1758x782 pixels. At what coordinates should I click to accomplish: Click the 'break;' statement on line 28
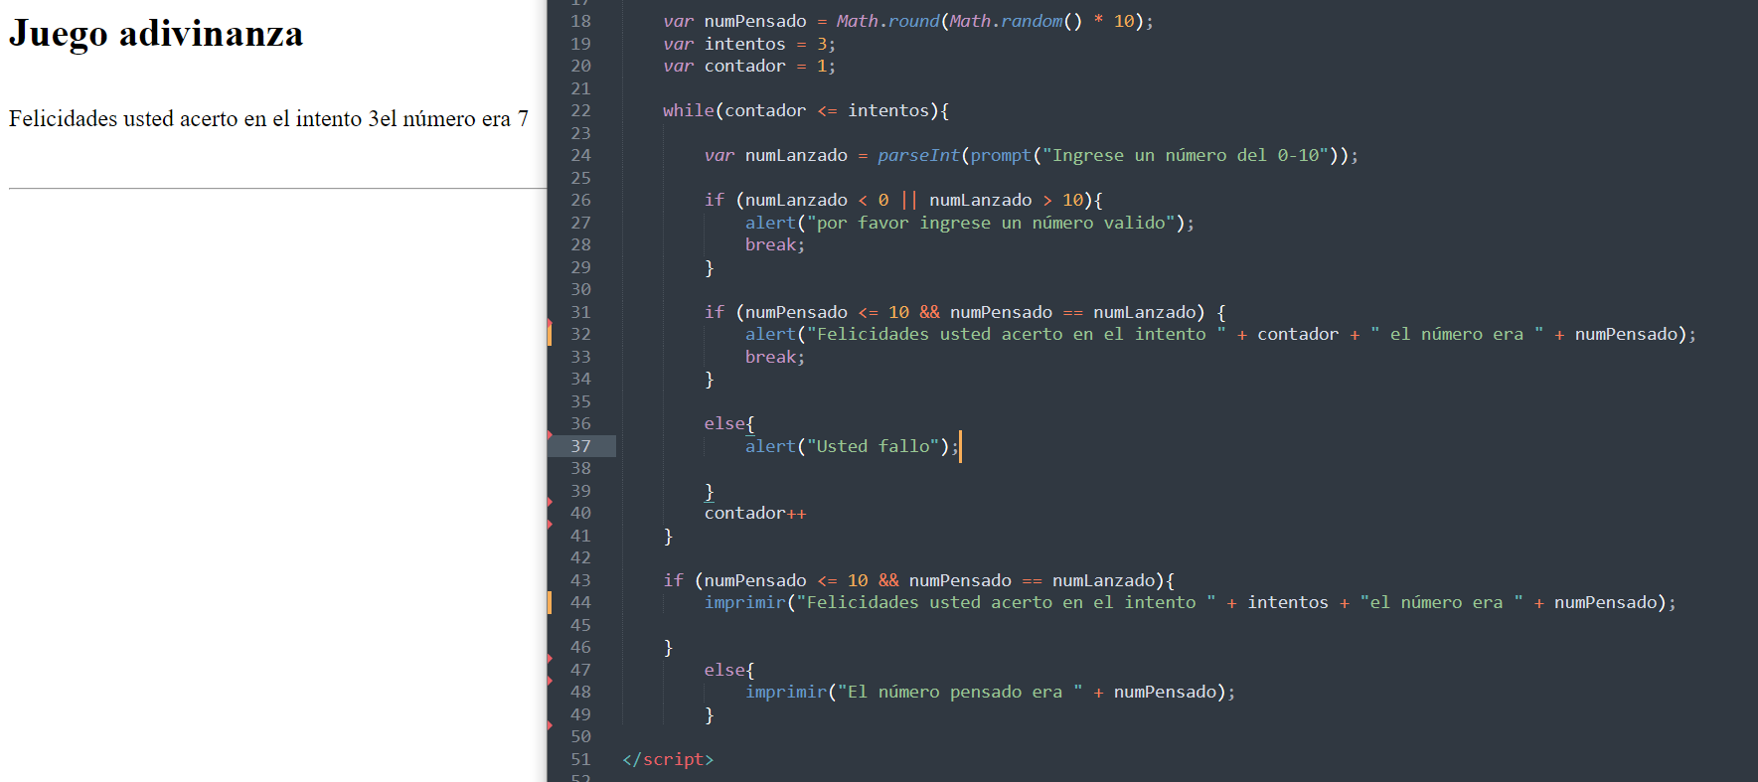coord(775,244)
